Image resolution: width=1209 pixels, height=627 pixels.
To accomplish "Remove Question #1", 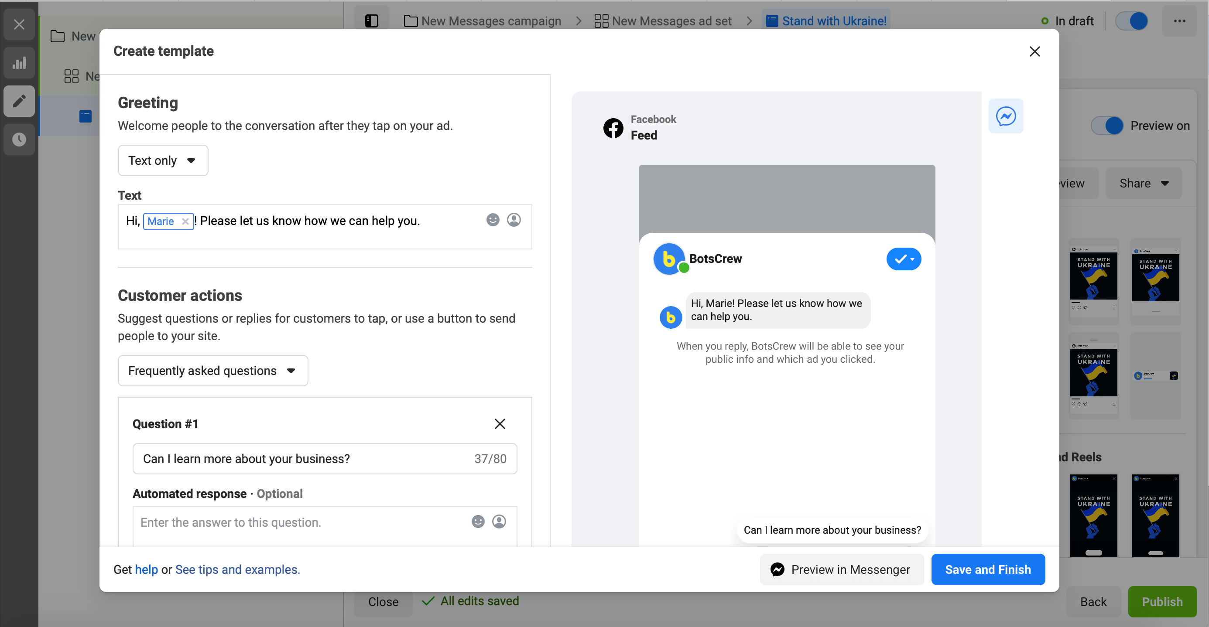I will 500,423.
